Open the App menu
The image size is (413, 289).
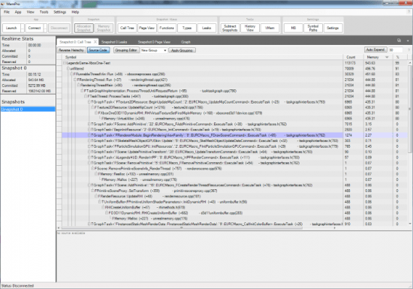[18, 12]
